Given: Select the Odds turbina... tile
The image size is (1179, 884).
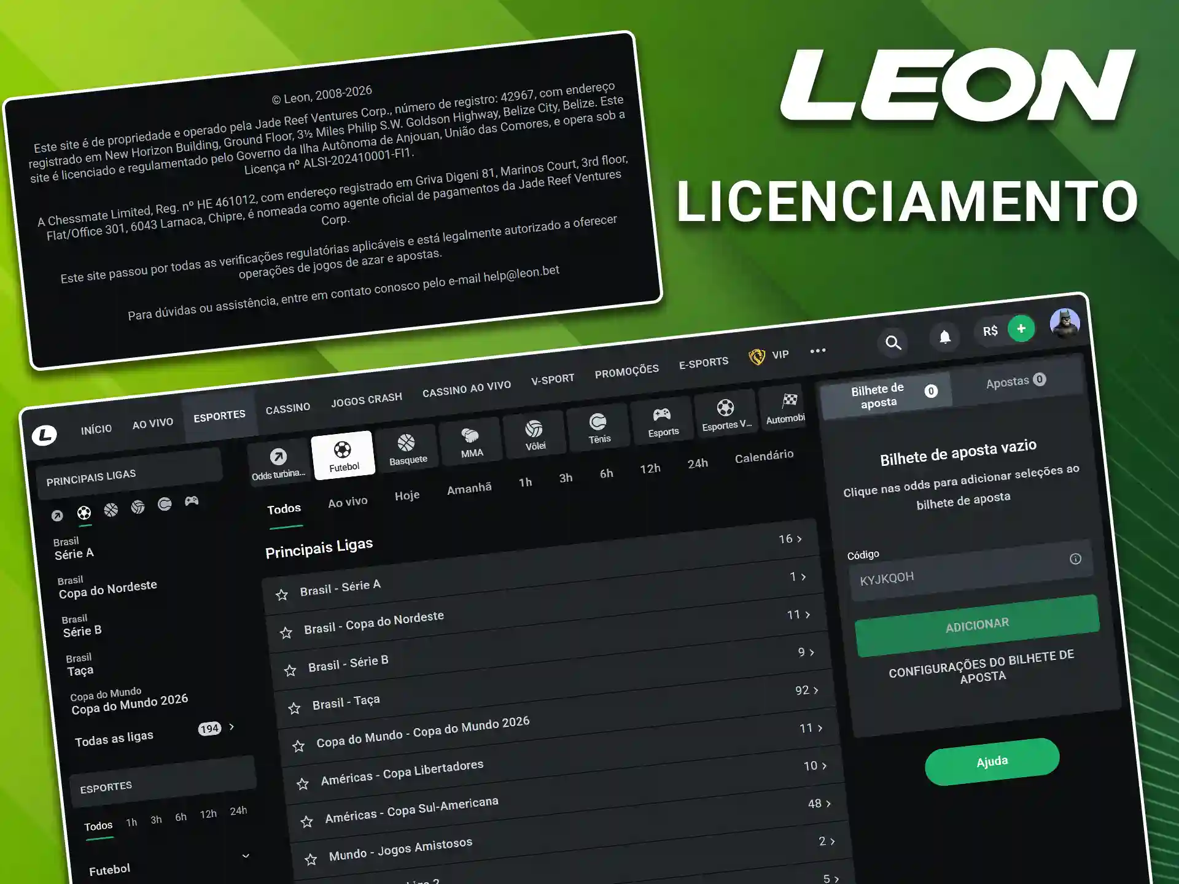Looking at the screenshot, I should coord(278,462).
